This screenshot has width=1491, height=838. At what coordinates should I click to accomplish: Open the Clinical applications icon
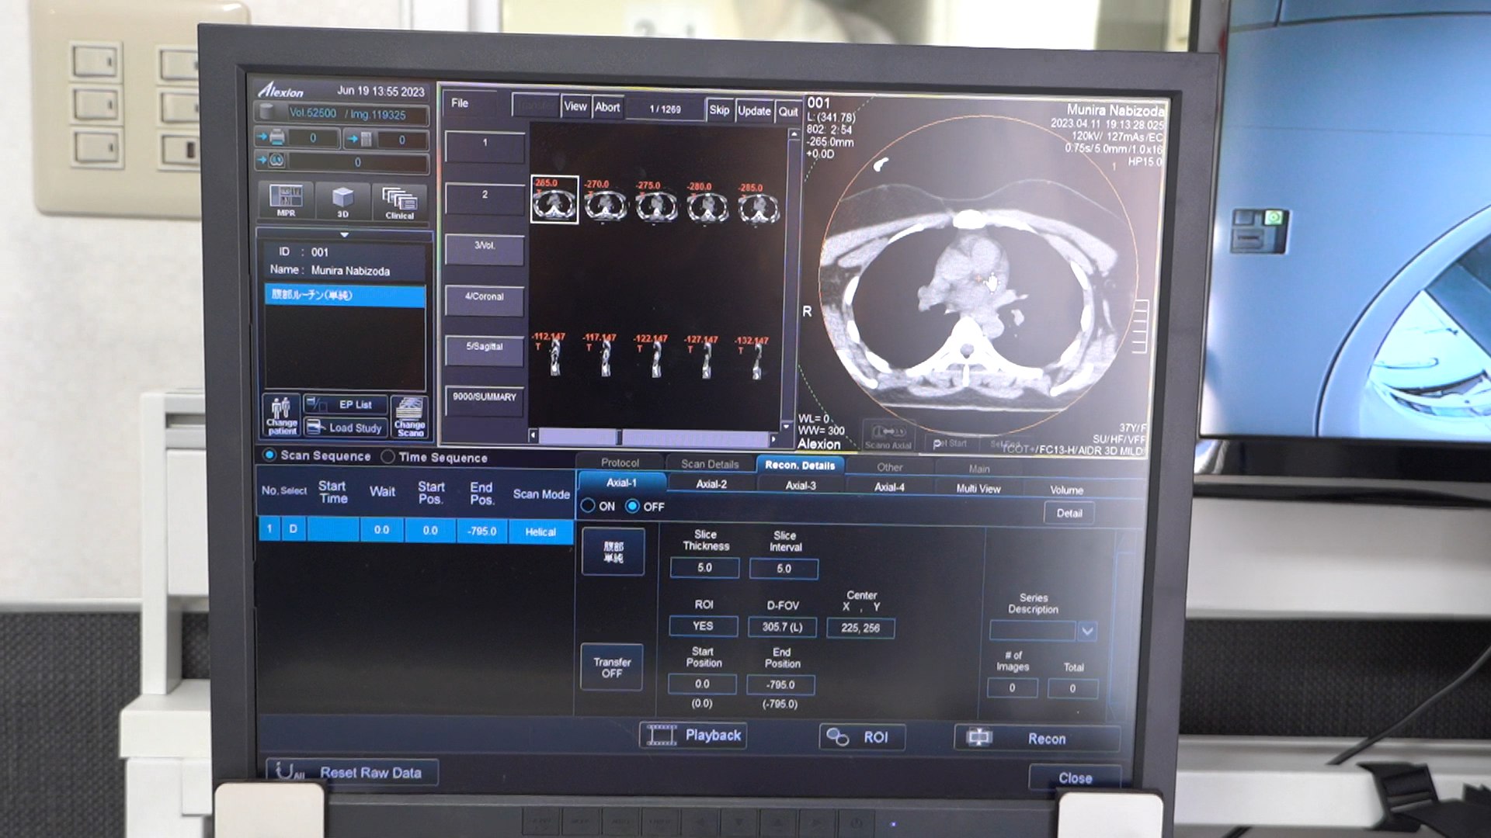(x=399, y=203)
